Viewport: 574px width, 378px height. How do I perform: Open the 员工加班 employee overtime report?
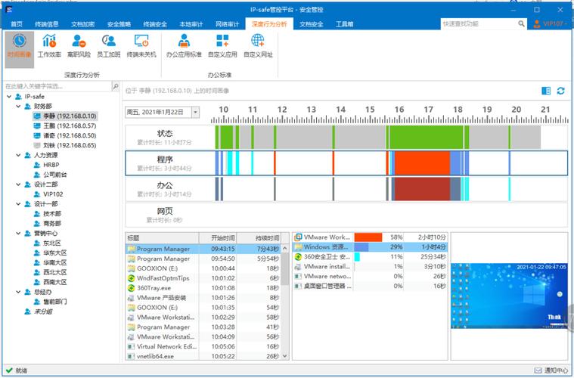pyautogui.click(x=109, y=45)
